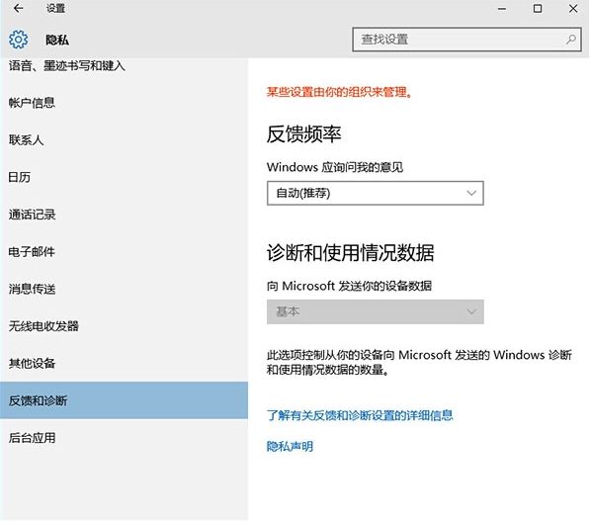Click the chevron on the 基本 dropdown
The width and height of the screenshot is (590, 525).
[471, 311]
